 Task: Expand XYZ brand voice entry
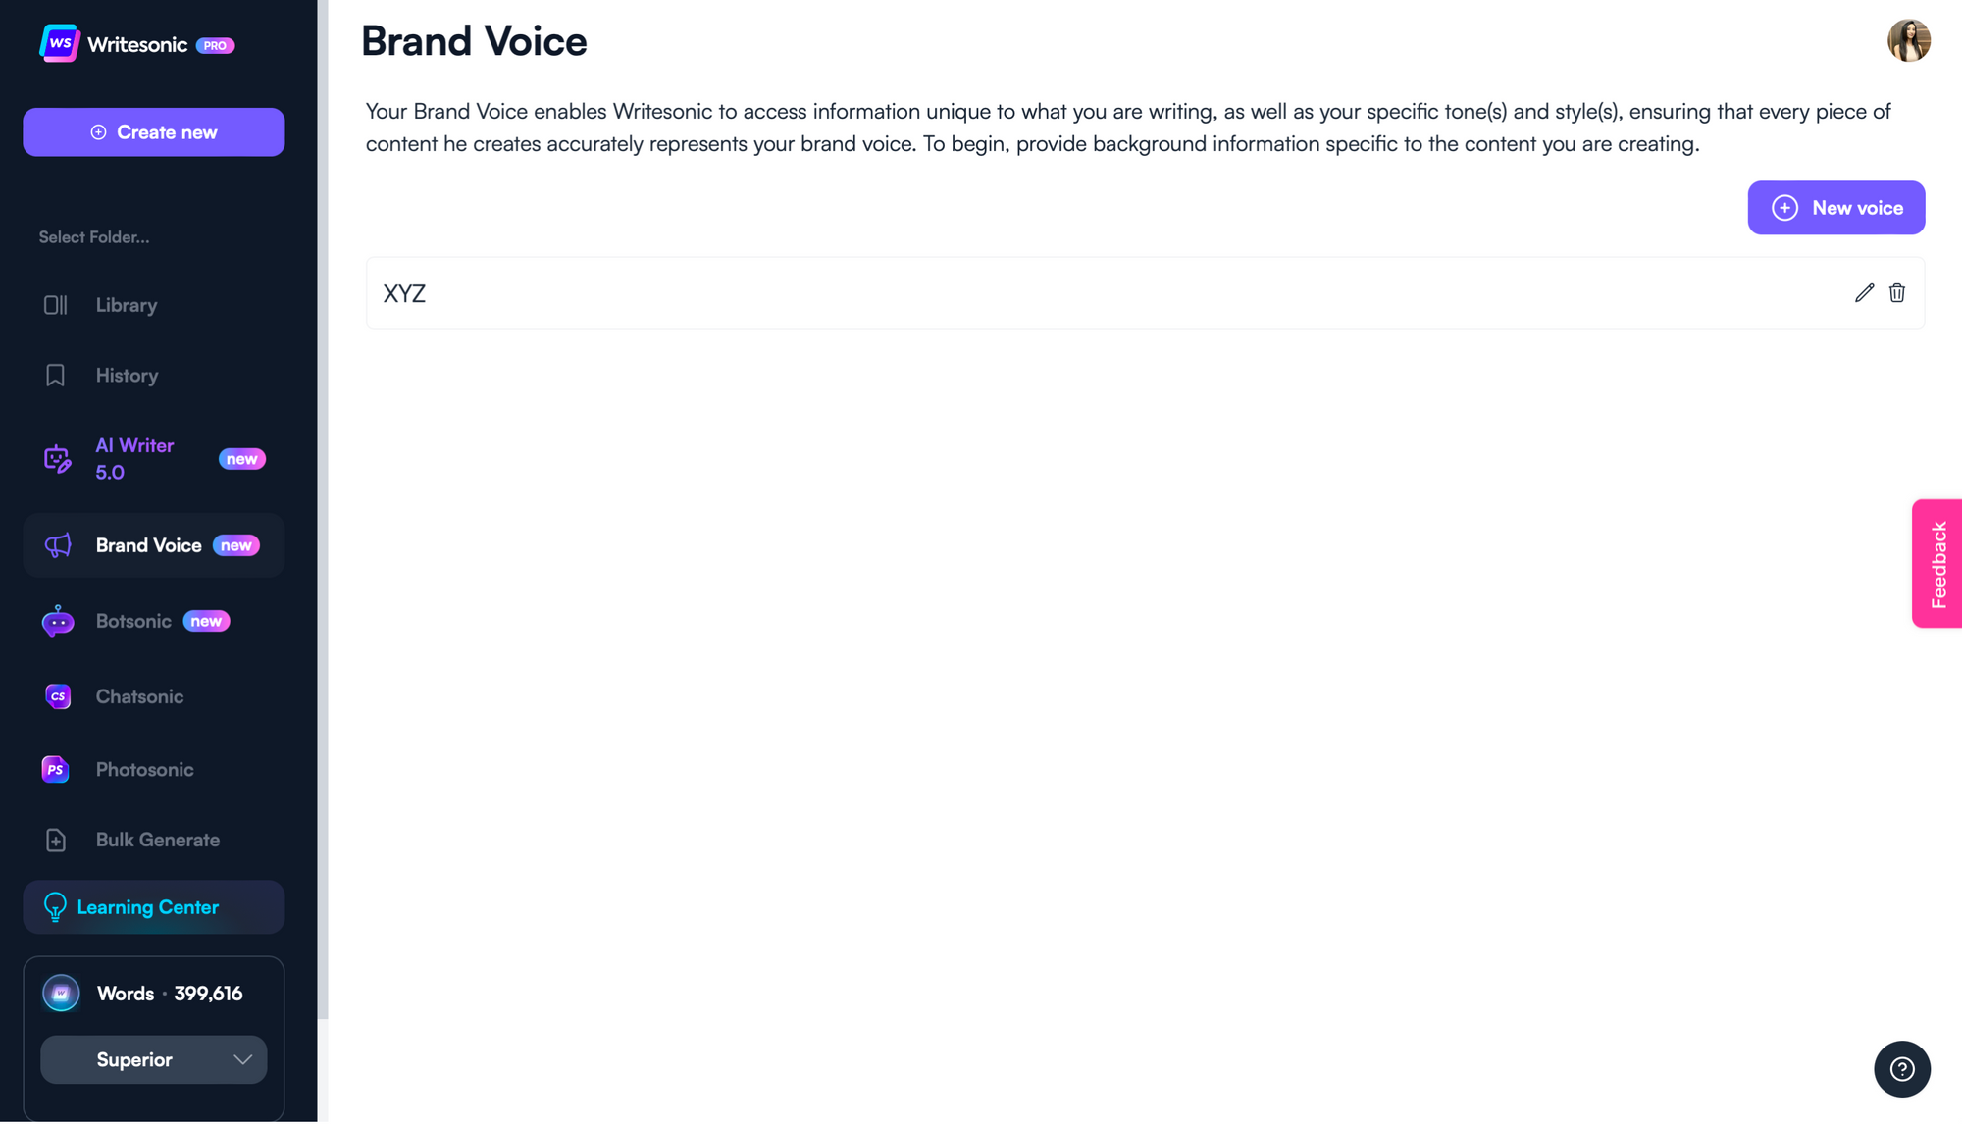coord(1143,292)
